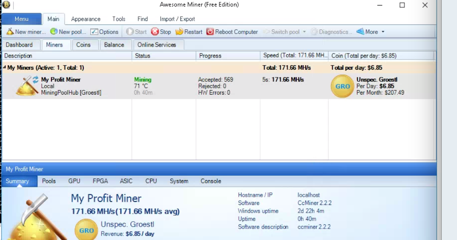The width and height of the screenshot is (457, 240).
Task: Click the Restart toolbar icon
Action: click(x=179, y=32)
